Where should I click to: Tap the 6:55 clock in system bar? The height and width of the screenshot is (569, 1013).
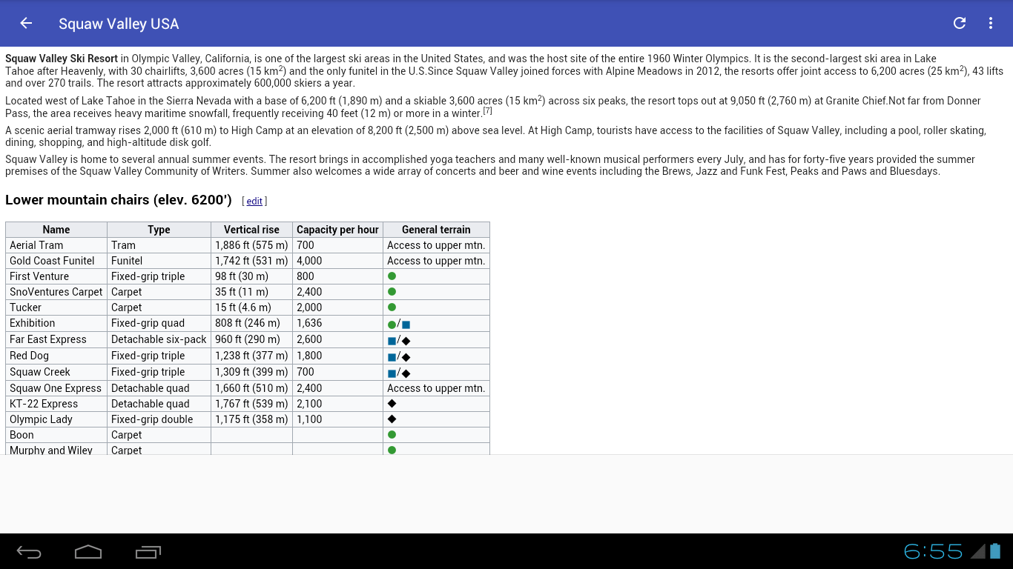coord(933,551)
